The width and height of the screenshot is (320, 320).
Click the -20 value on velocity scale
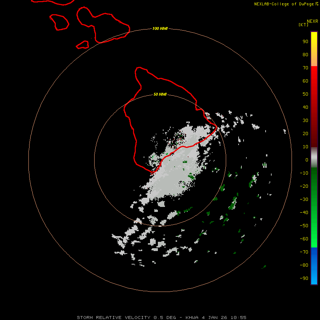click(x=304, y=186)
